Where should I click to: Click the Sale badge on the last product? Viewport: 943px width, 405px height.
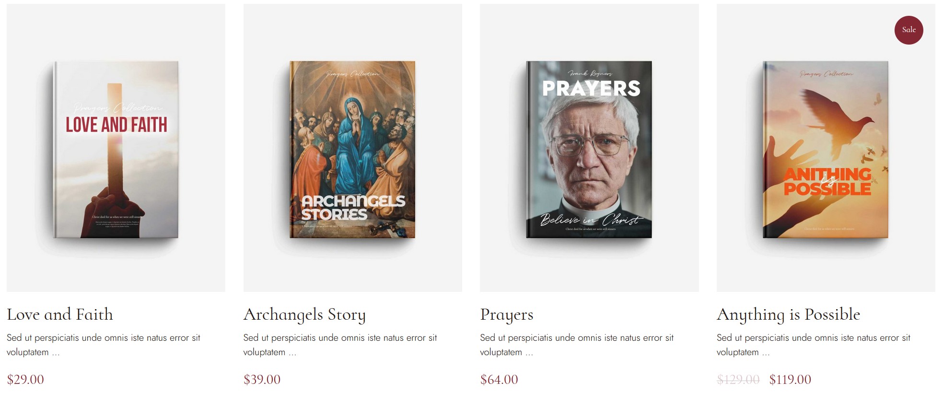[x=908, y=30]
